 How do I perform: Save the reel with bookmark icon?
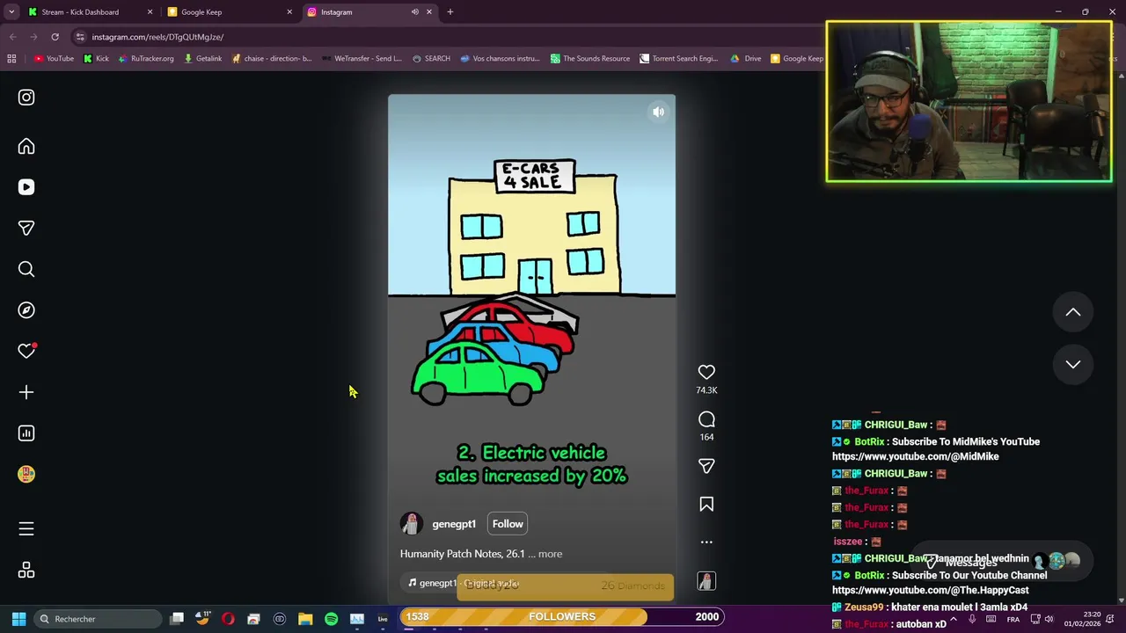point(706,505)
